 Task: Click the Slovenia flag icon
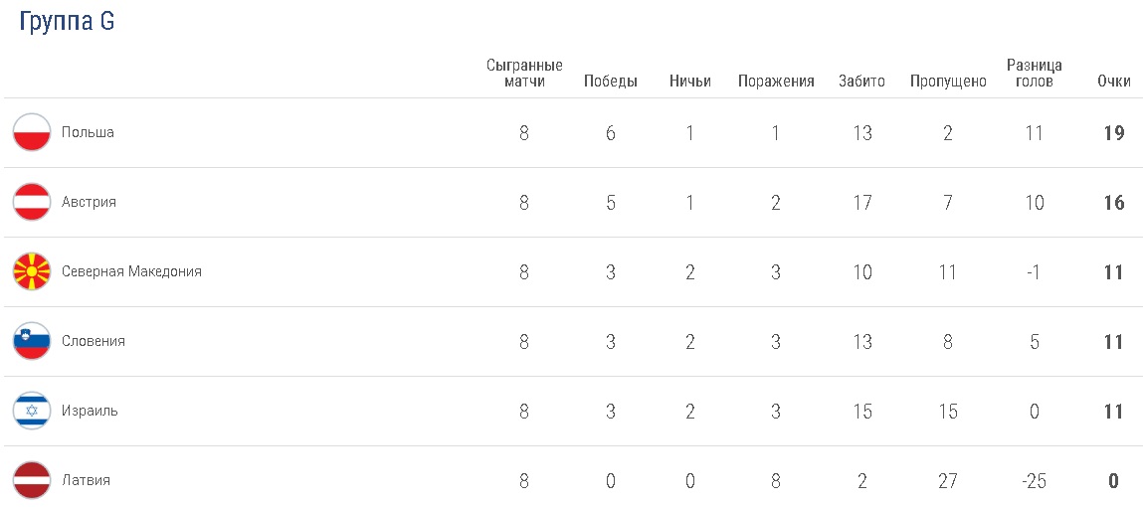pyautogui.click(x=32, y=341)
